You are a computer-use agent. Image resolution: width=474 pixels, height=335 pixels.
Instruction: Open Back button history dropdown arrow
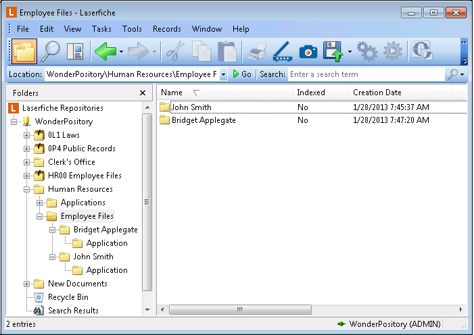(121, 51)
